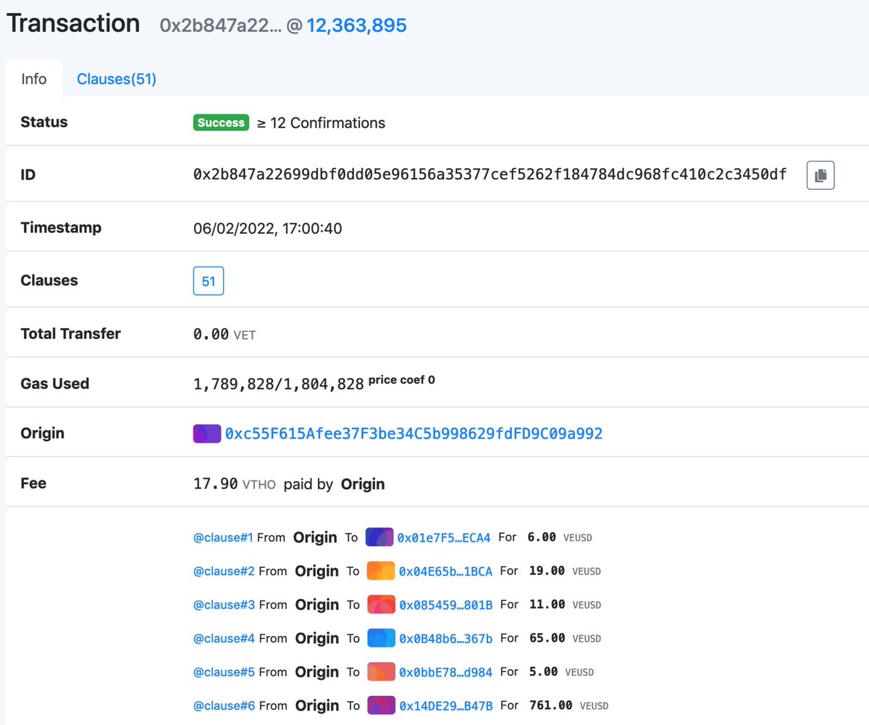Open block number 12,363,895
Viewport: 869px width, 725px height.
pos(356,25)
